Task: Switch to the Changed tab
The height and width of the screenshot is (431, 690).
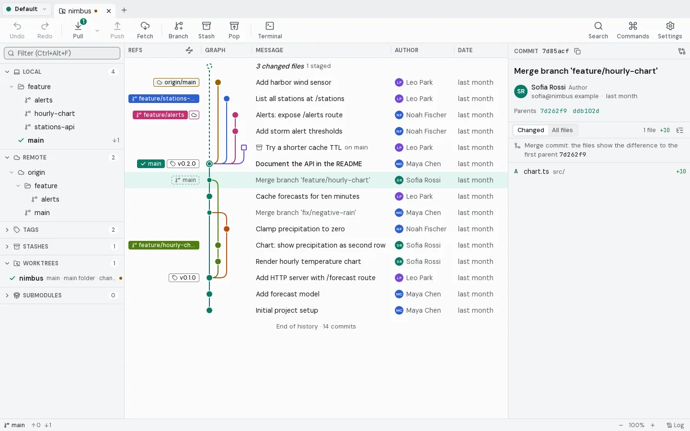Action: [530, 130]
